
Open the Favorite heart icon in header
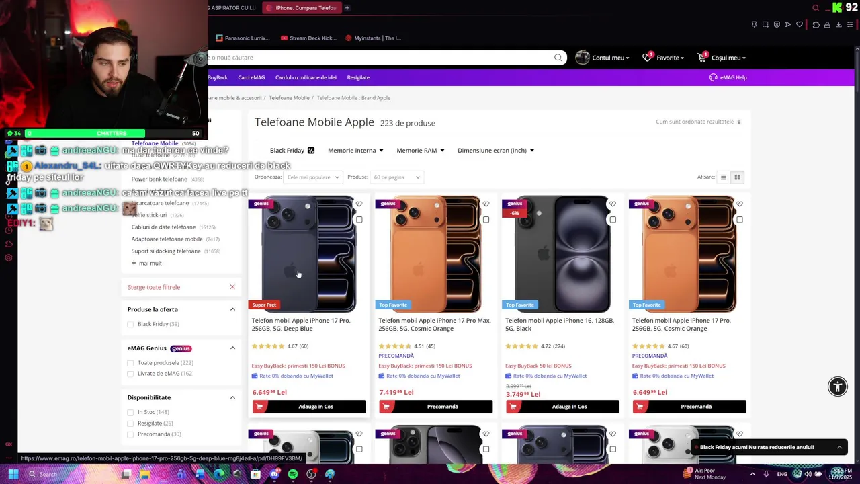(x=647, y=58)
